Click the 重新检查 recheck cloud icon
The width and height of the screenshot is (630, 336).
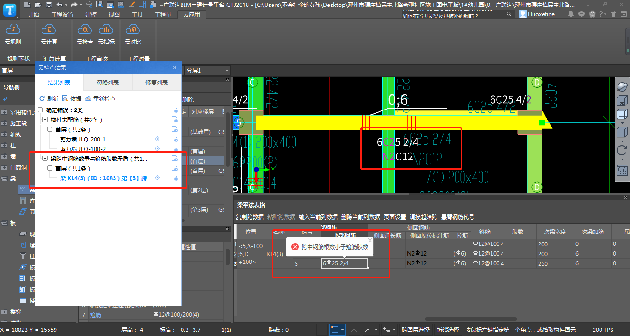tap(88, 98)
